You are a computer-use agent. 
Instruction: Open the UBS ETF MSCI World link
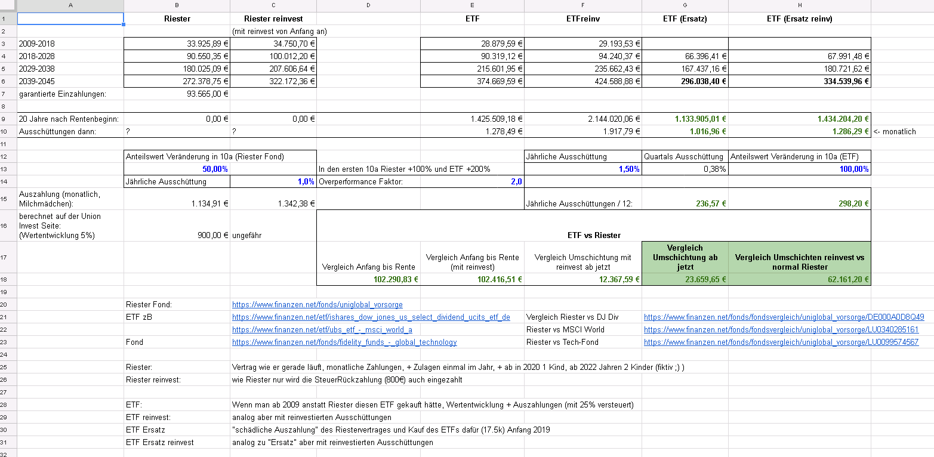pyautogui.click(x=322, y=330)
